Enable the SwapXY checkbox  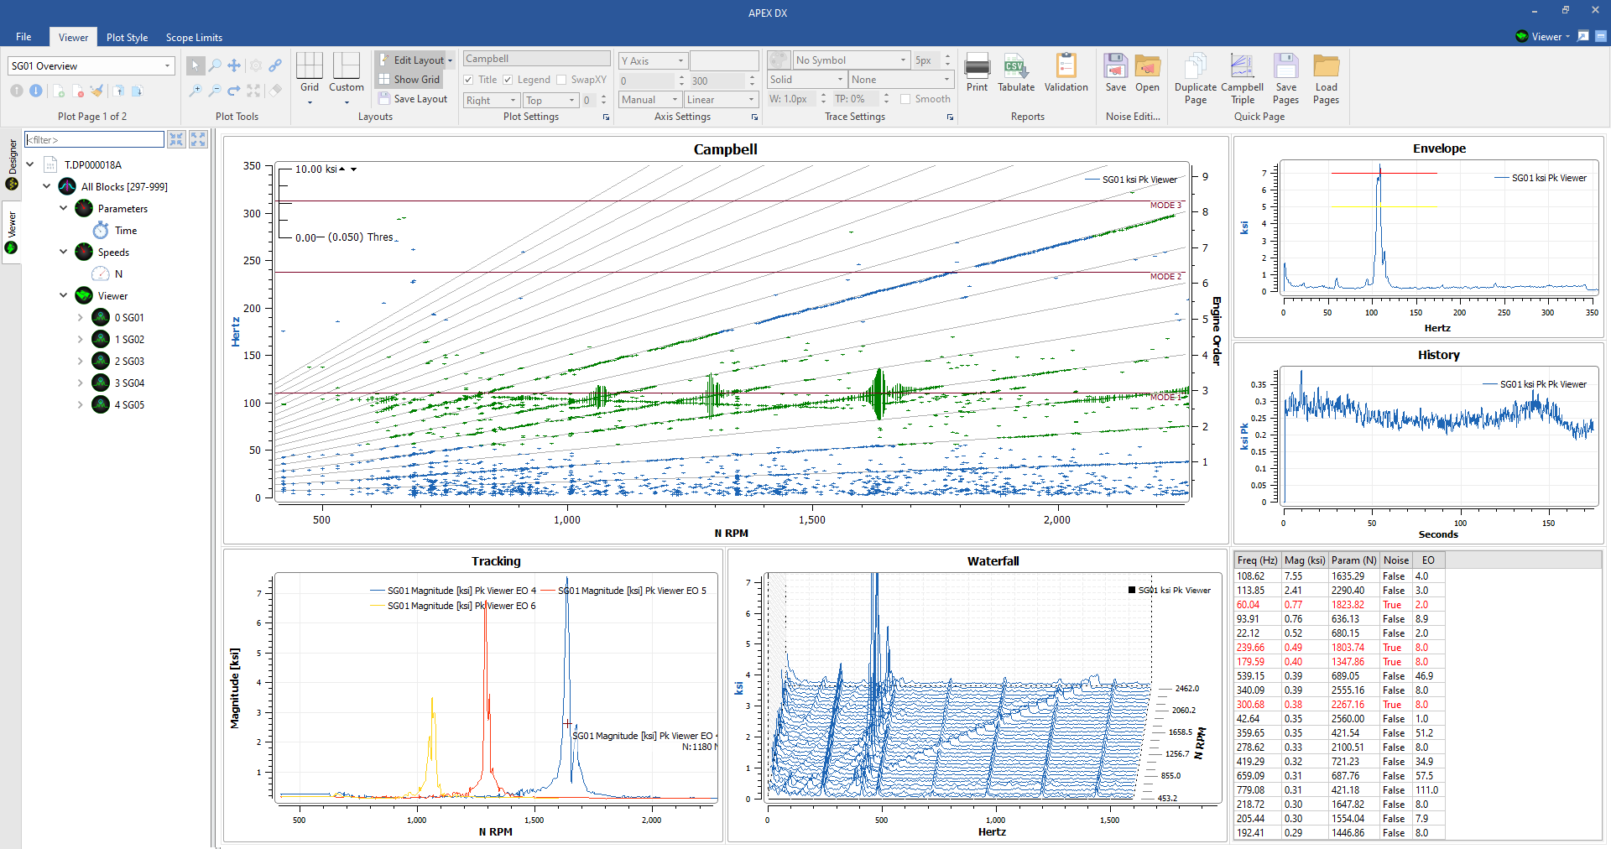coord(561,80)
